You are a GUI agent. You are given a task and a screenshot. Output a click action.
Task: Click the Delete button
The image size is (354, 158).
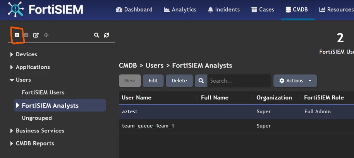[179, 81]
